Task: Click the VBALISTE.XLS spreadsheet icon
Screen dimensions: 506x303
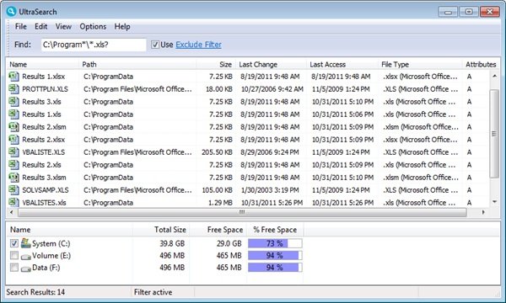Action: pyautogui.click(x=13, y=152)
